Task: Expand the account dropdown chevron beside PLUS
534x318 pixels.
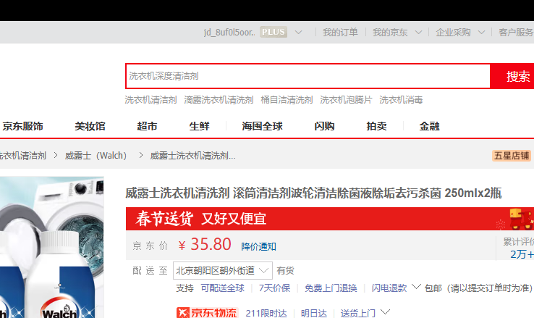Action: point(298,33)
